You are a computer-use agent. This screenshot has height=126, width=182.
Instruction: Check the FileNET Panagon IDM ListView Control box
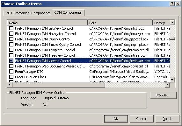11,28
